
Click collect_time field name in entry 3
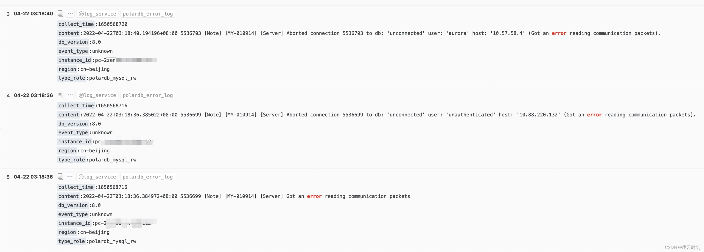pos(76,24)
